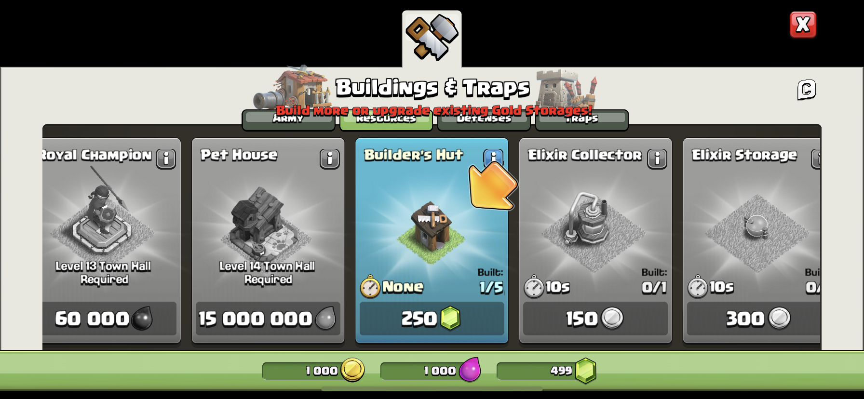The image size is (864, 399).
Task: View Elixir Collector info
Action: 657,159
